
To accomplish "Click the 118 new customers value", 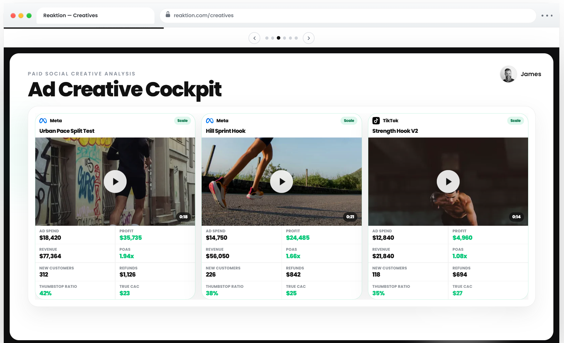I will [x=376, y=274].
